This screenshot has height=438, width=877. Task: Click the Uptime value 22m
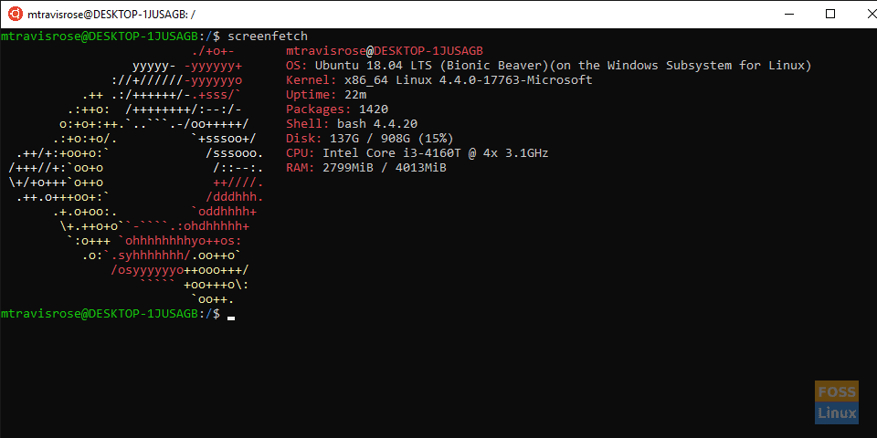tap(355, 94)
